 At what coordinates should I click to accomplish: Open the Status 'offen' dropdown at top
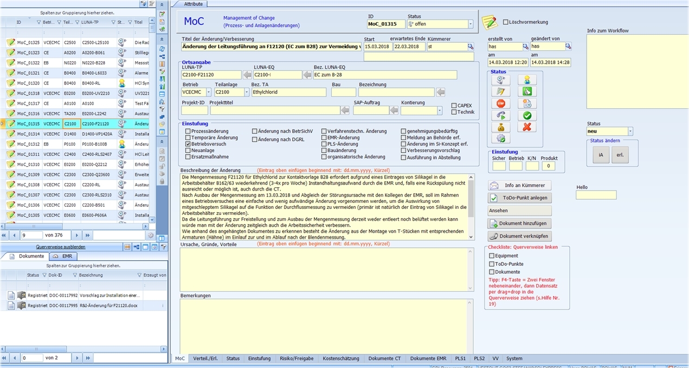pyautogui.click(x=470, y=24)
